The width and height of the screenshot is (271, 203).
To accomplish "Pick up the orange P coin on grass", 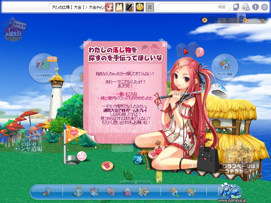I will click(x=107, y=166).
